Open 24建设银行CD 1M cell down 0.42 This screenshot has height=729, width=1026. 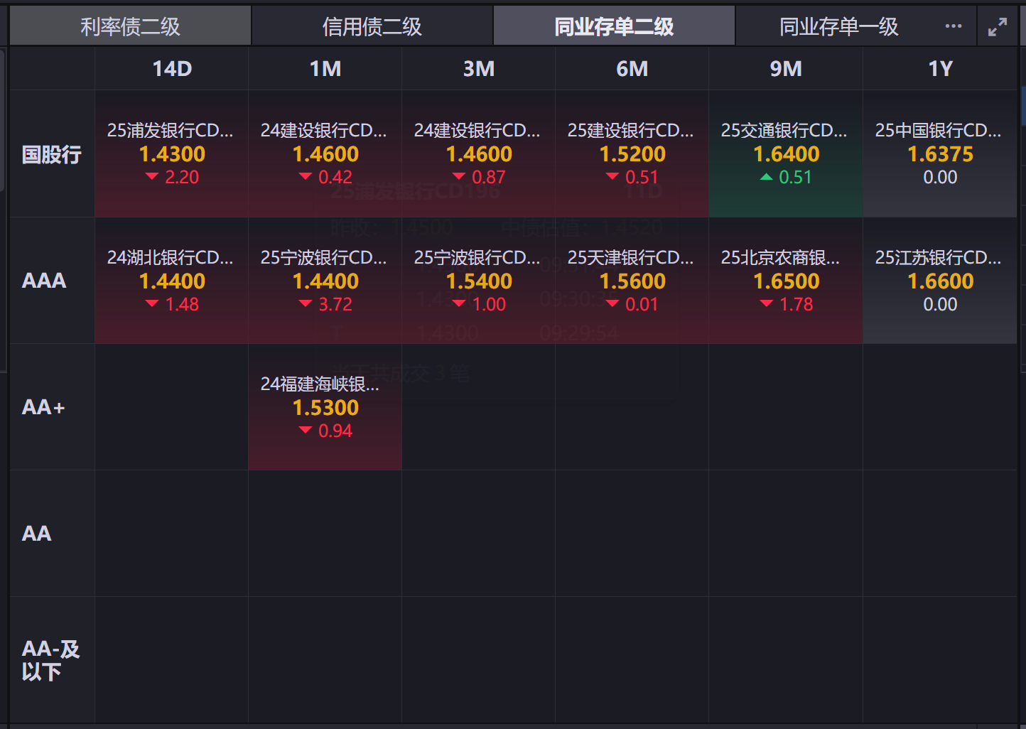point(325,153)
